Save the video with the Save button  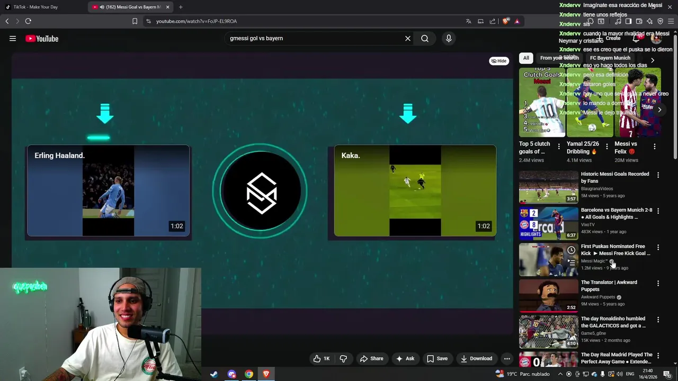pos(437,359)
